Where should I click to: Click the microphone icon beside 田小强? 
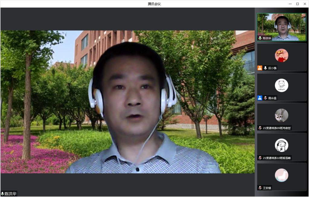click(266, 68)
